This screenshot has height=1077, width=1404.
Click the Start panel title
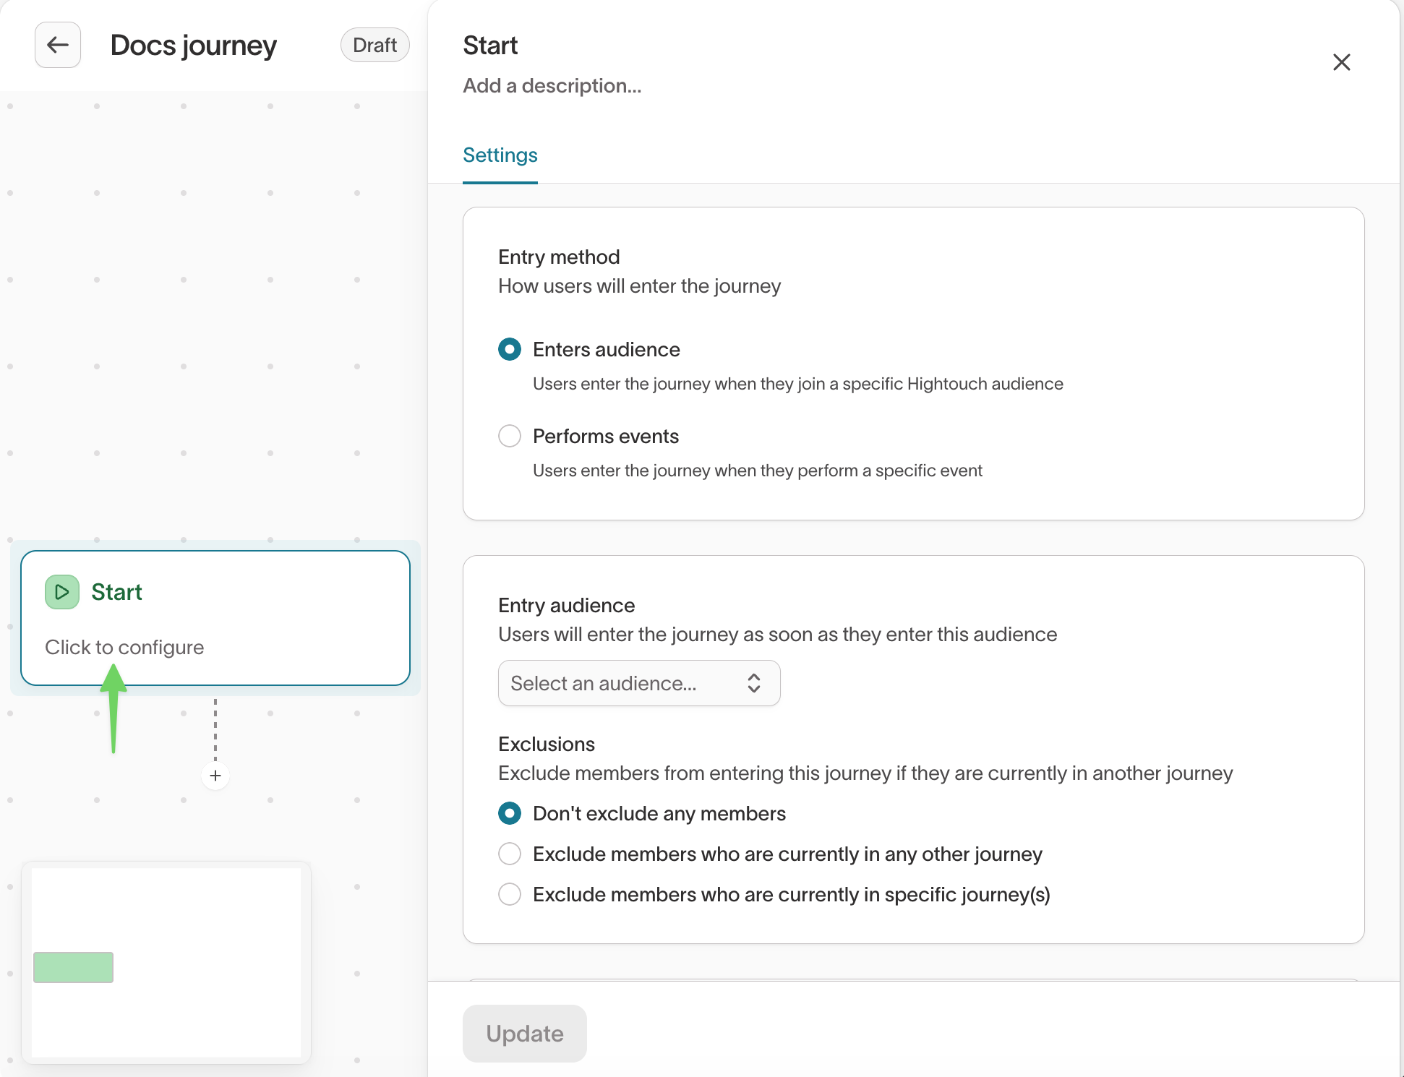click(x=490, y=46)
